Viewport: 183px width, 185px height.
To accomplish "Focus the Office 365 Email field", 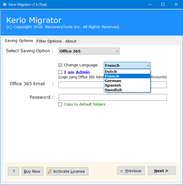I will pyautogui.click(x=113, y=85).
